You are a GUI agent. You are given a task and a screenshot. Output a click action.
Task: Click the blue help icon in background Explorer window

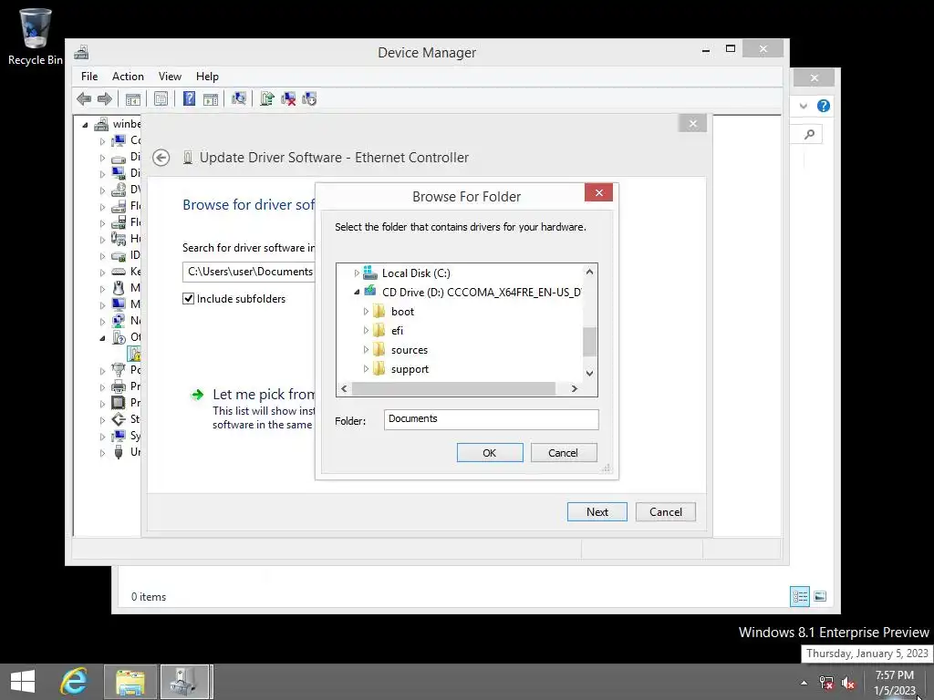click(x=824, y=106)
